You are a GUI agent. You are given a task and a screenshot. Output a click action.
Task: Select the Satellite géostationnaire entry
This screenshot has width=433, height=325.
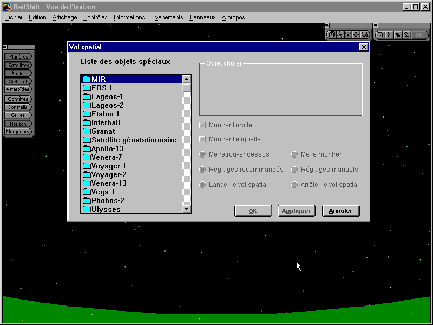(132, 140)
